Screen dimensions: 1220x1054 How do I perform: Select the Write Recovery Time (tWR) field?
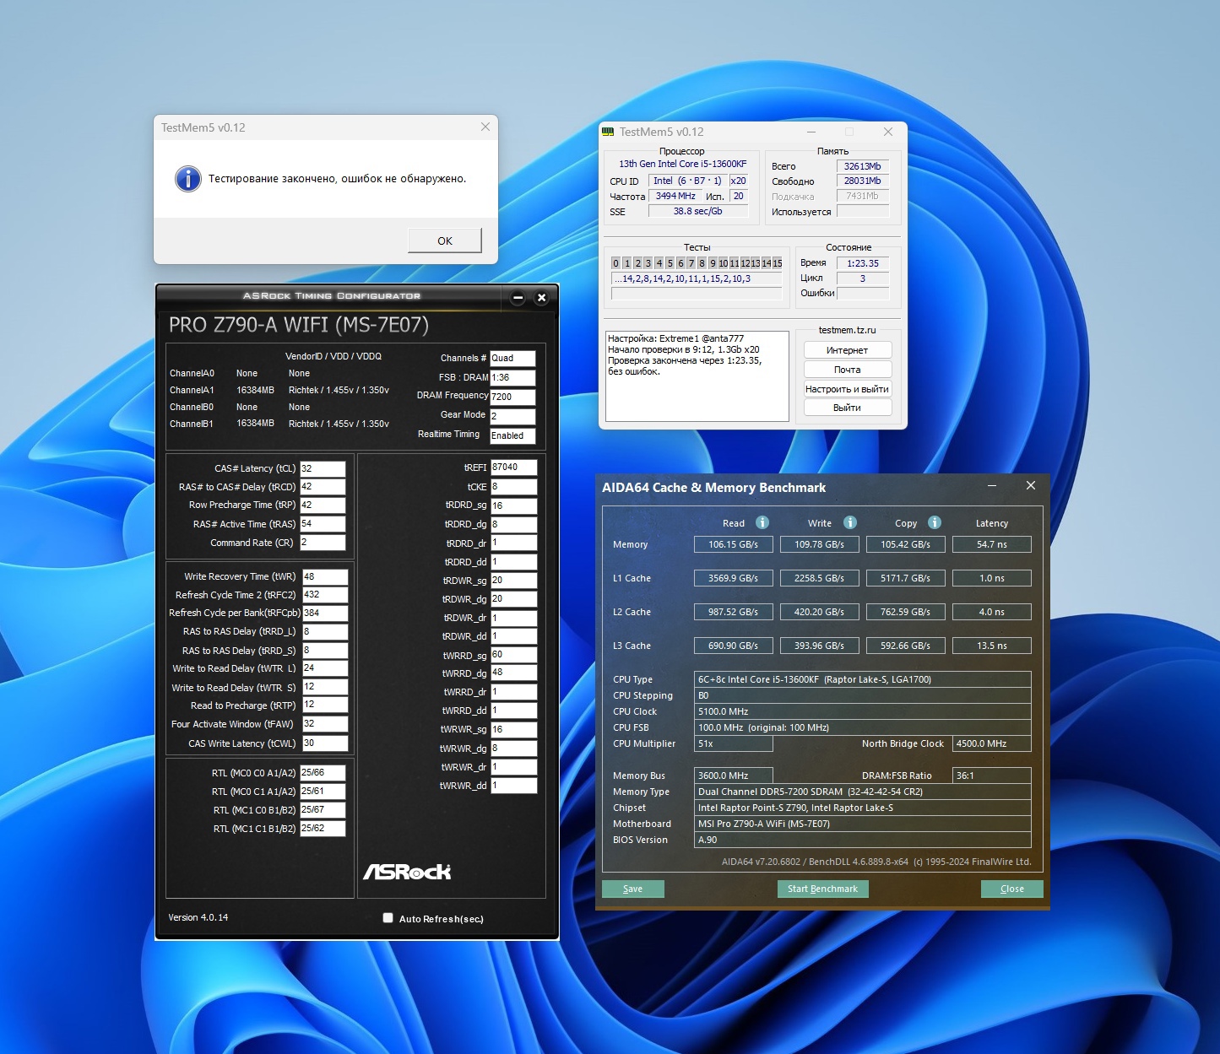(x=325, y=577)
